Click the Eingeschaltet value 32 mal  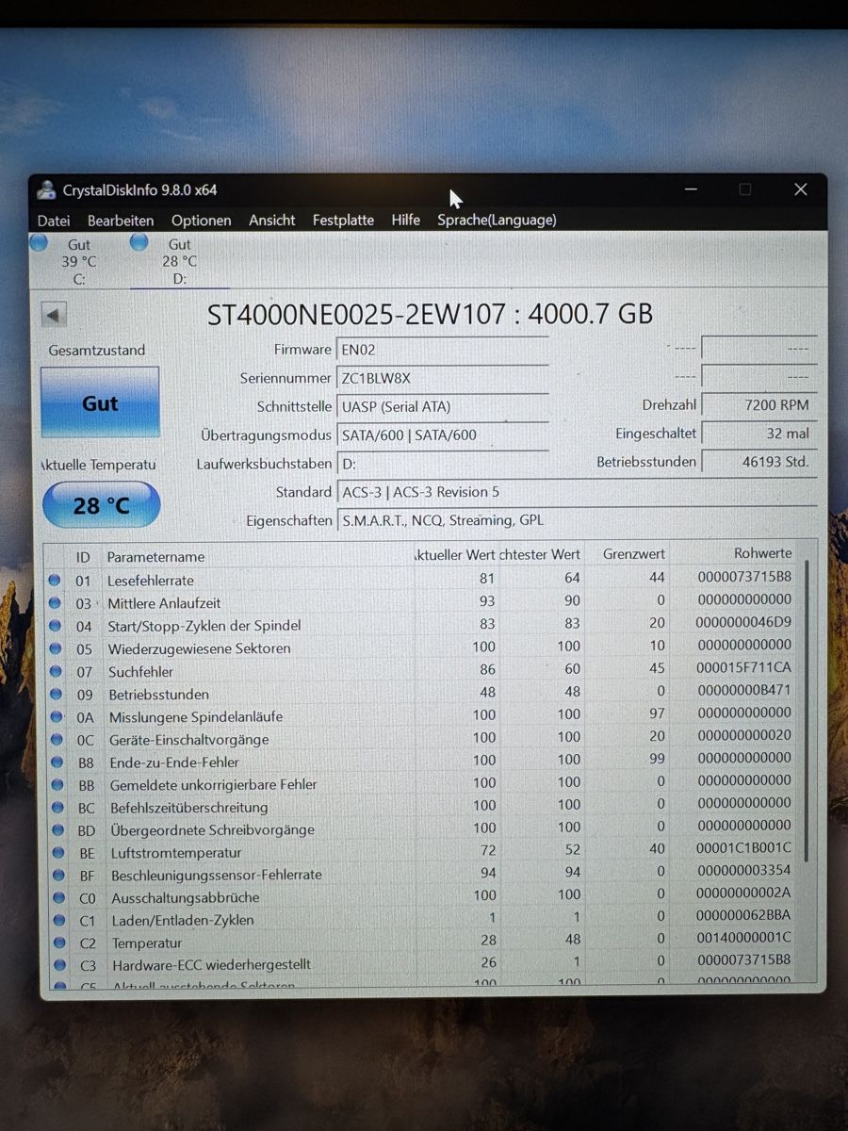point(759,434)
